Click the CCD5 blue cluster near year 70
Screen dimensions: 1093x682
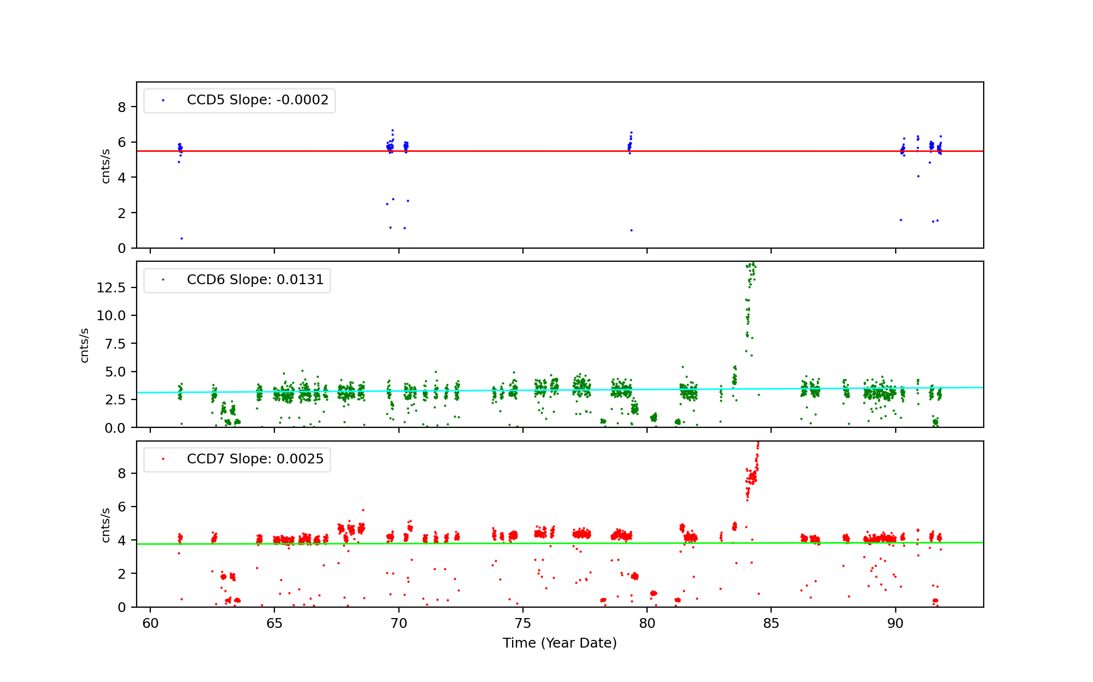point(391,146)
